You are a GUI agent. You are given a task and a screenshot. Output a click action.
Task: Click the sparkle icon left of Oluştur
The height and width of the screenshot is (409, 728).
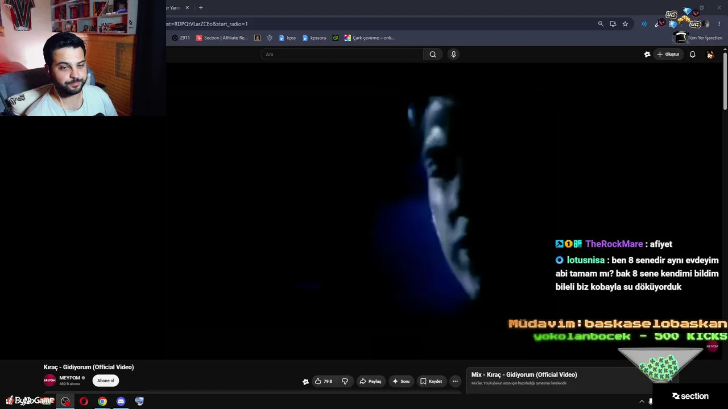[x=647, y=55]
